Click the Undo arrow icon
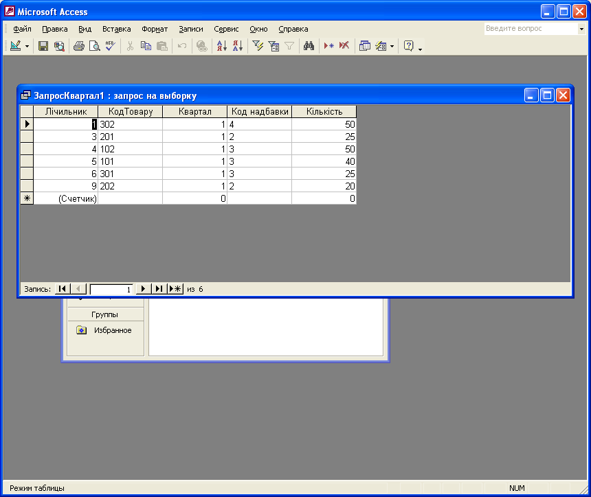 [x=182, y=46]
